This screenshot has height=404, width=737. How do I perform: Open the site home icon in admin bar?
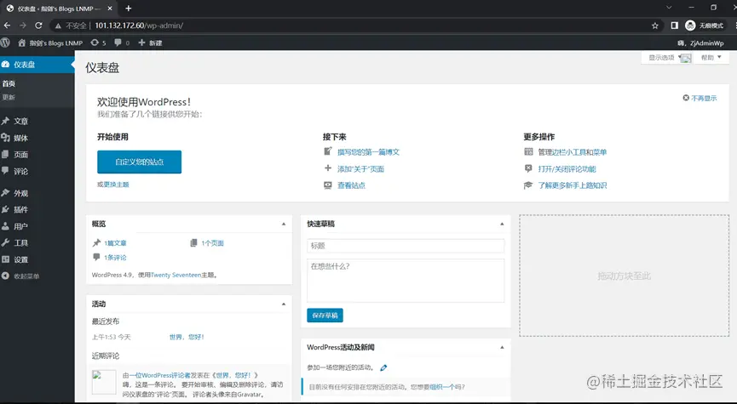pyautogui.click(x=21, y=43)
